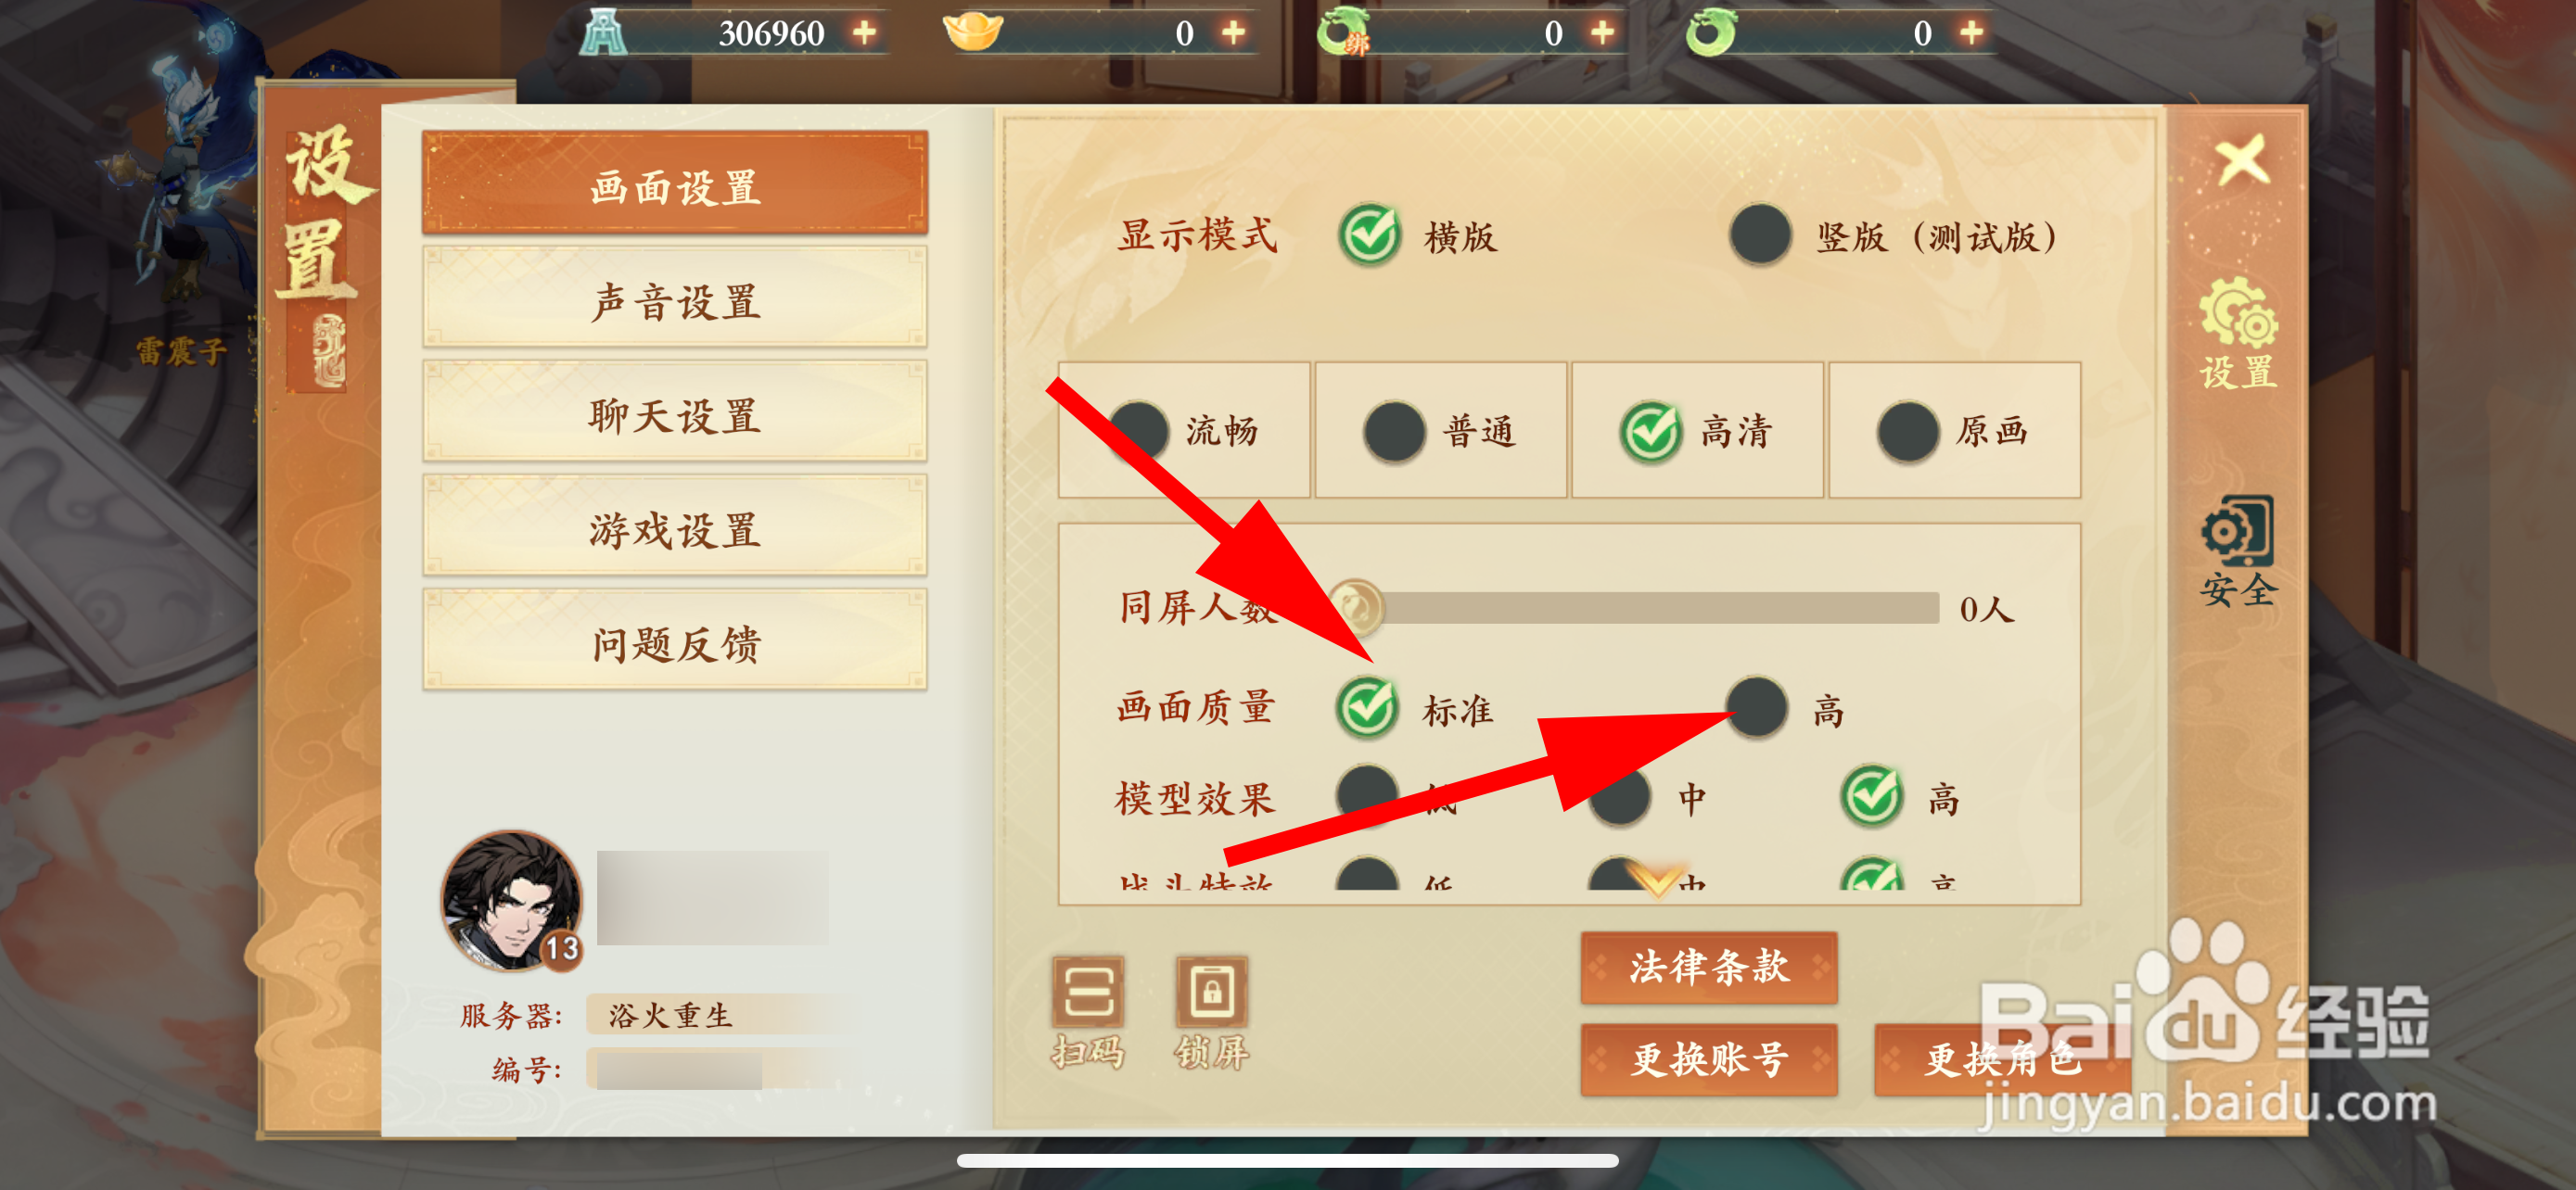Tap the gold ingot currency icon

(973, 30)
